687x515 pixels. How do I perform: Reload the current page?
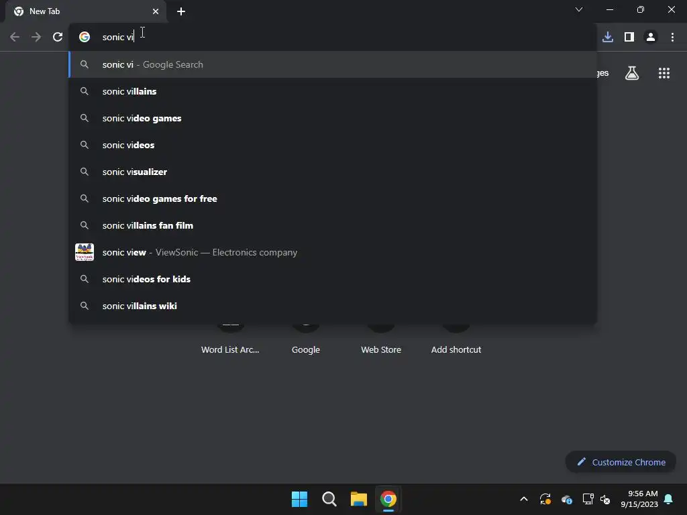[58, 37]
